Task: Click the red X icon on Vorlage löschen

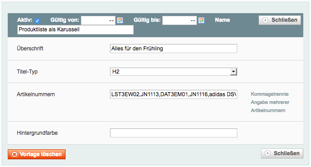Action: (x=15, y=154)
